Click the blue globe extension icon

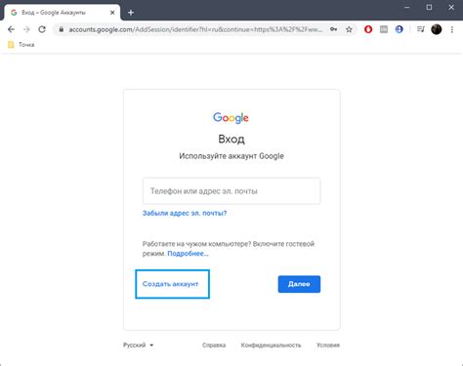click(400, 29)
